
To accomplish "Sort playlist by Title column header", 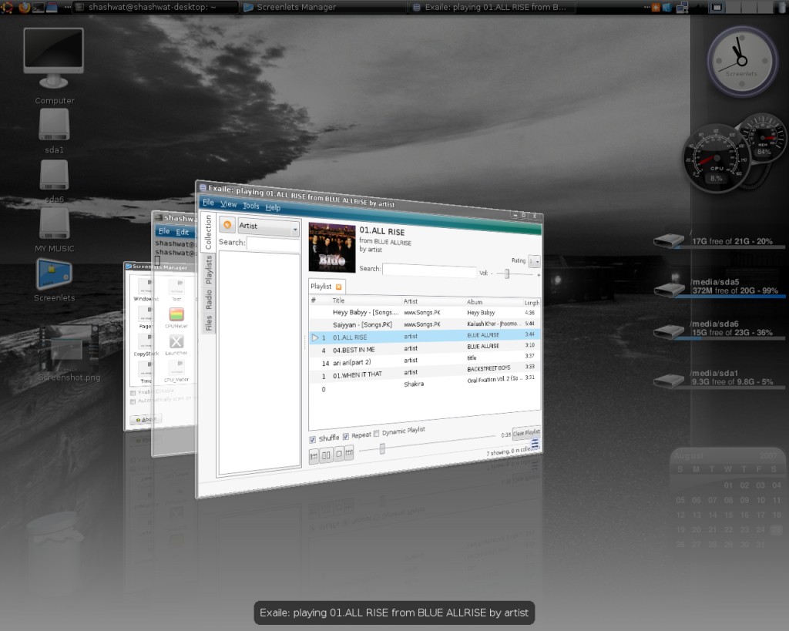I will (338, 300).
